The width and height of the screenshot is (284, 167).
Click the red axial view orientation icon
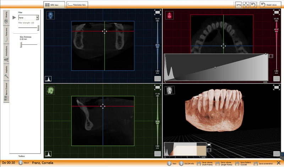pyautogui.click(x=170, y=15)
